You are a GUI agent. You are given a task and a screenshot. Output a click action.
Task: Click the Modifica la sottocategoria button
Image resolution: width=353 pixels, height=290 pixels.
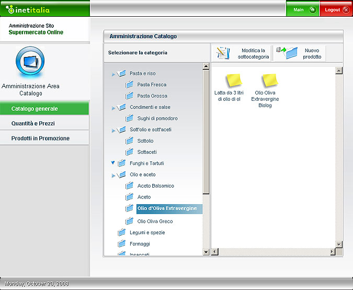(243, 53)
